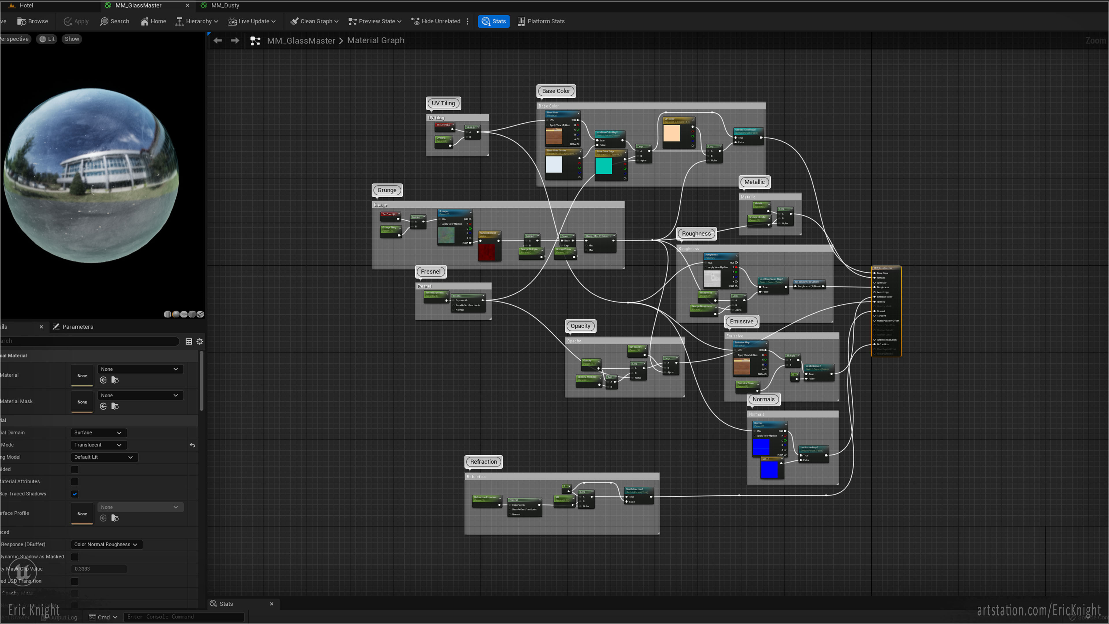Click MM_GlassMaster breadcrumb link
1109x624 pixels.
coord(301,40)
